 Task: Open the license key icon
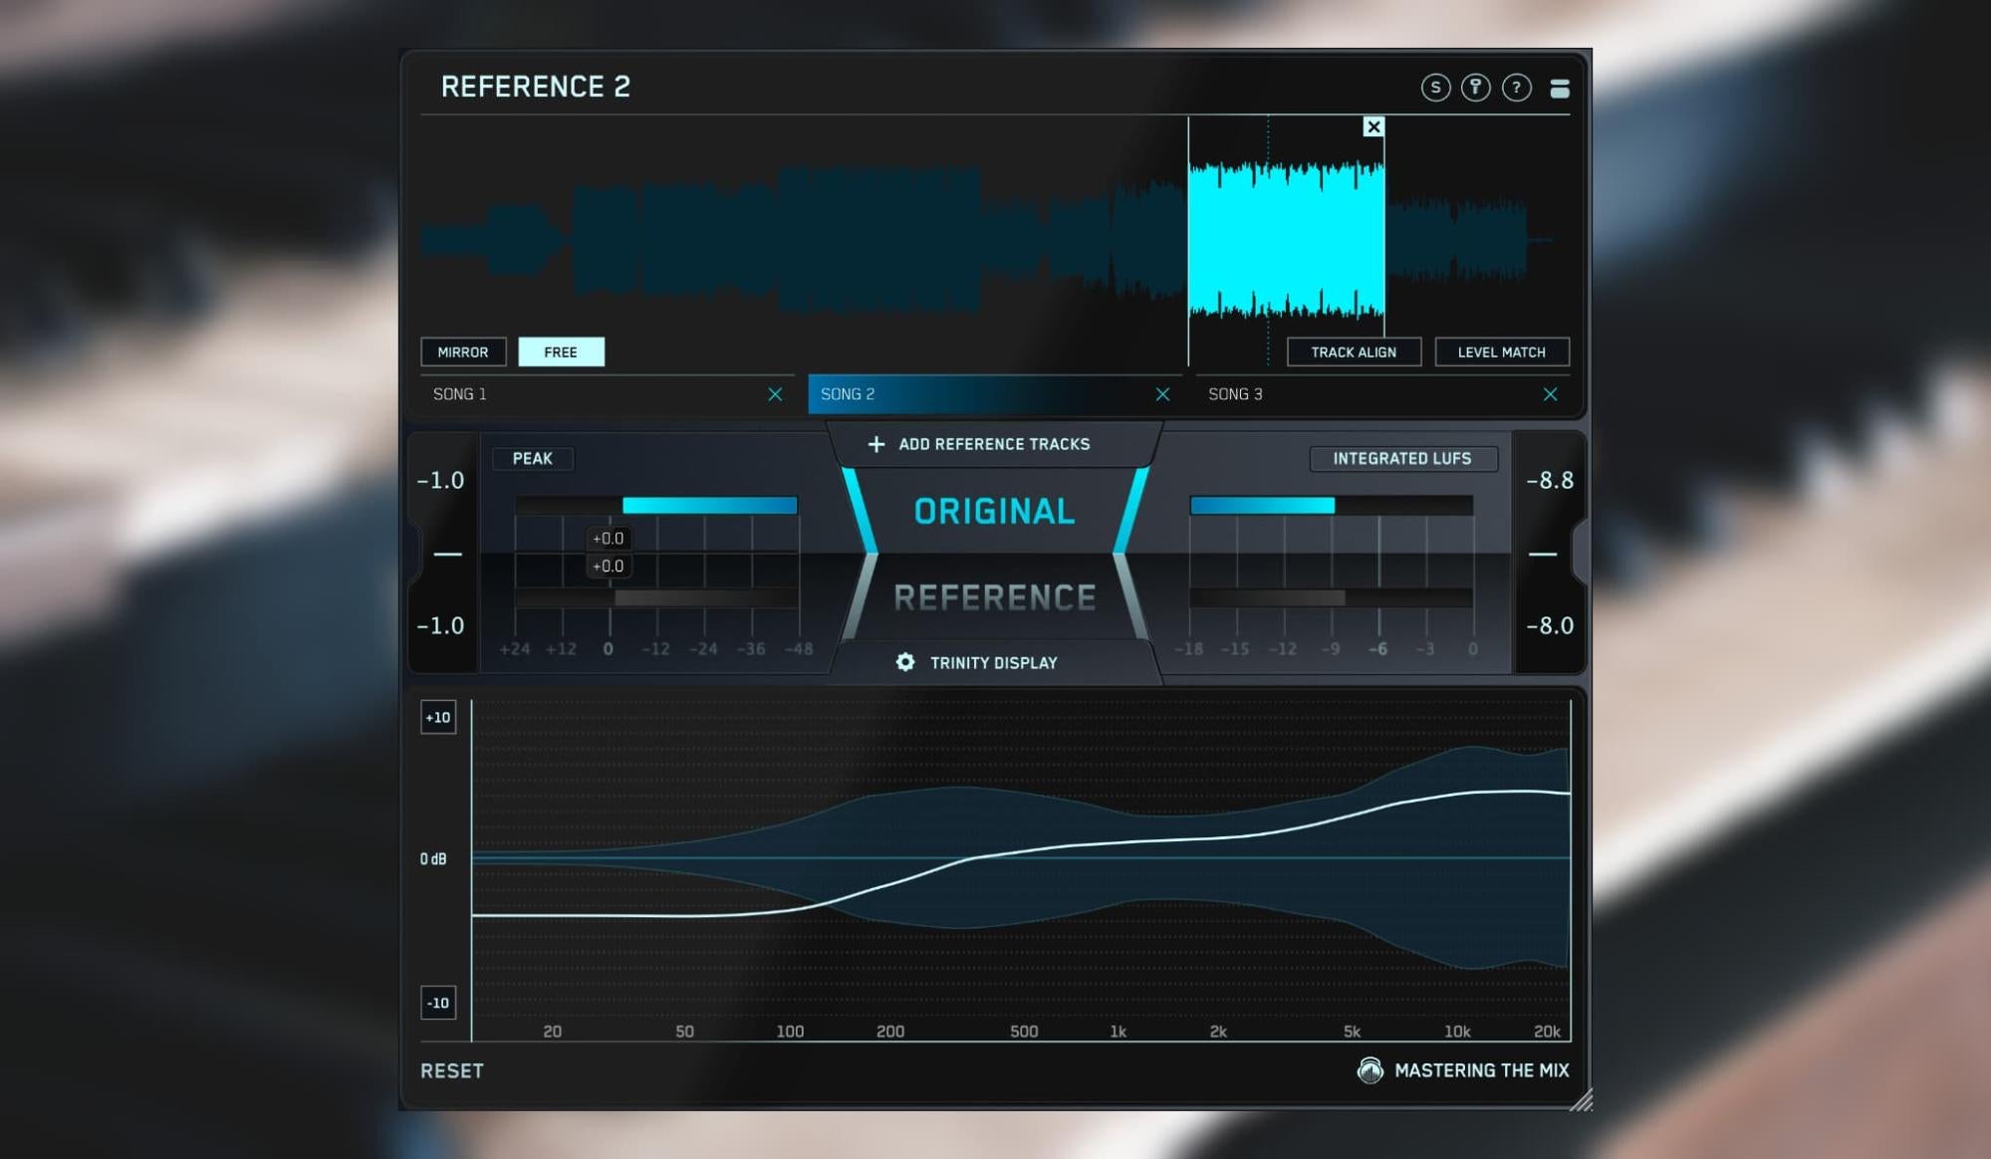(1476, 88)
